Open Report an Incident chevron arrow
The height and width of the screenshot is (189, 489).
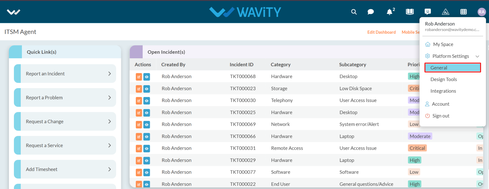pyautogui.click(x=110, y=74)
